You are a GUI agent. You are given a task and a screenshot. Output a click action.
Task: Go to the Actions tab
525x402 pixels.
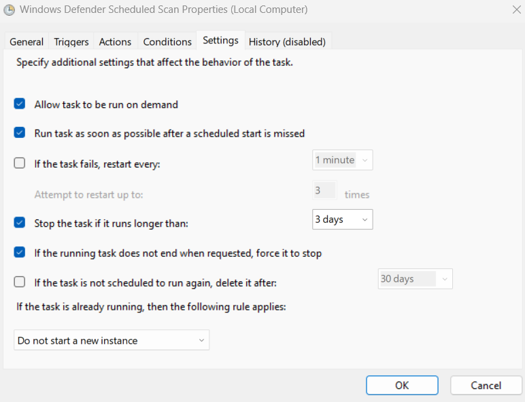115,42
